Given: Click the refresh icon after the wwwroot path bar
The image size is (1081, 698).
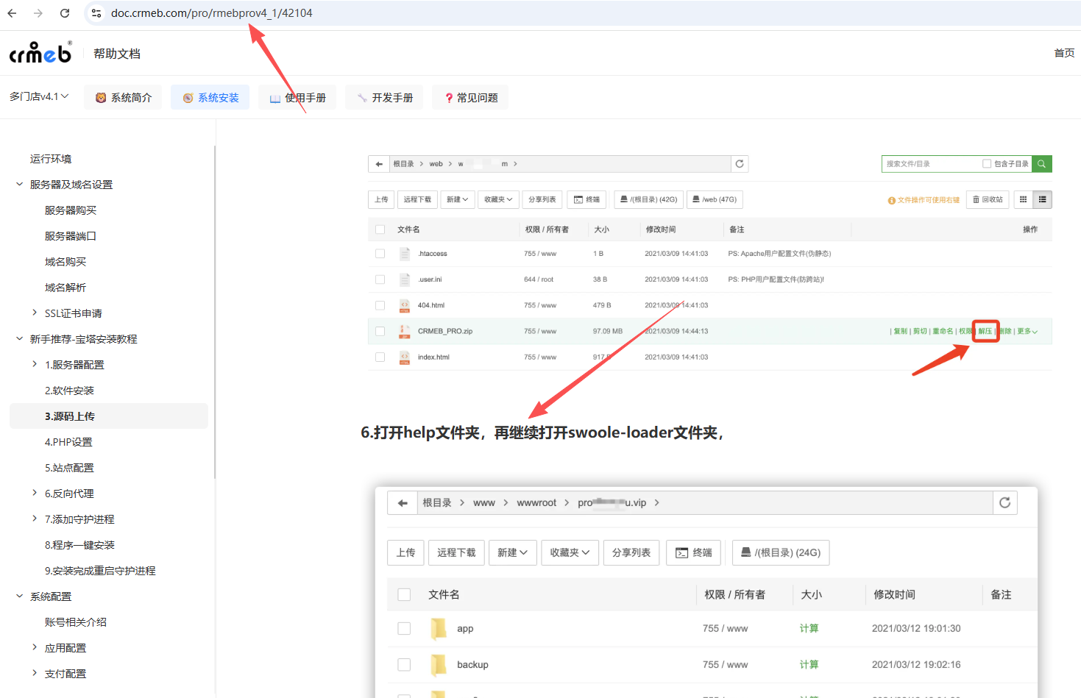Looking at the screenshot, I should 1004,503.
